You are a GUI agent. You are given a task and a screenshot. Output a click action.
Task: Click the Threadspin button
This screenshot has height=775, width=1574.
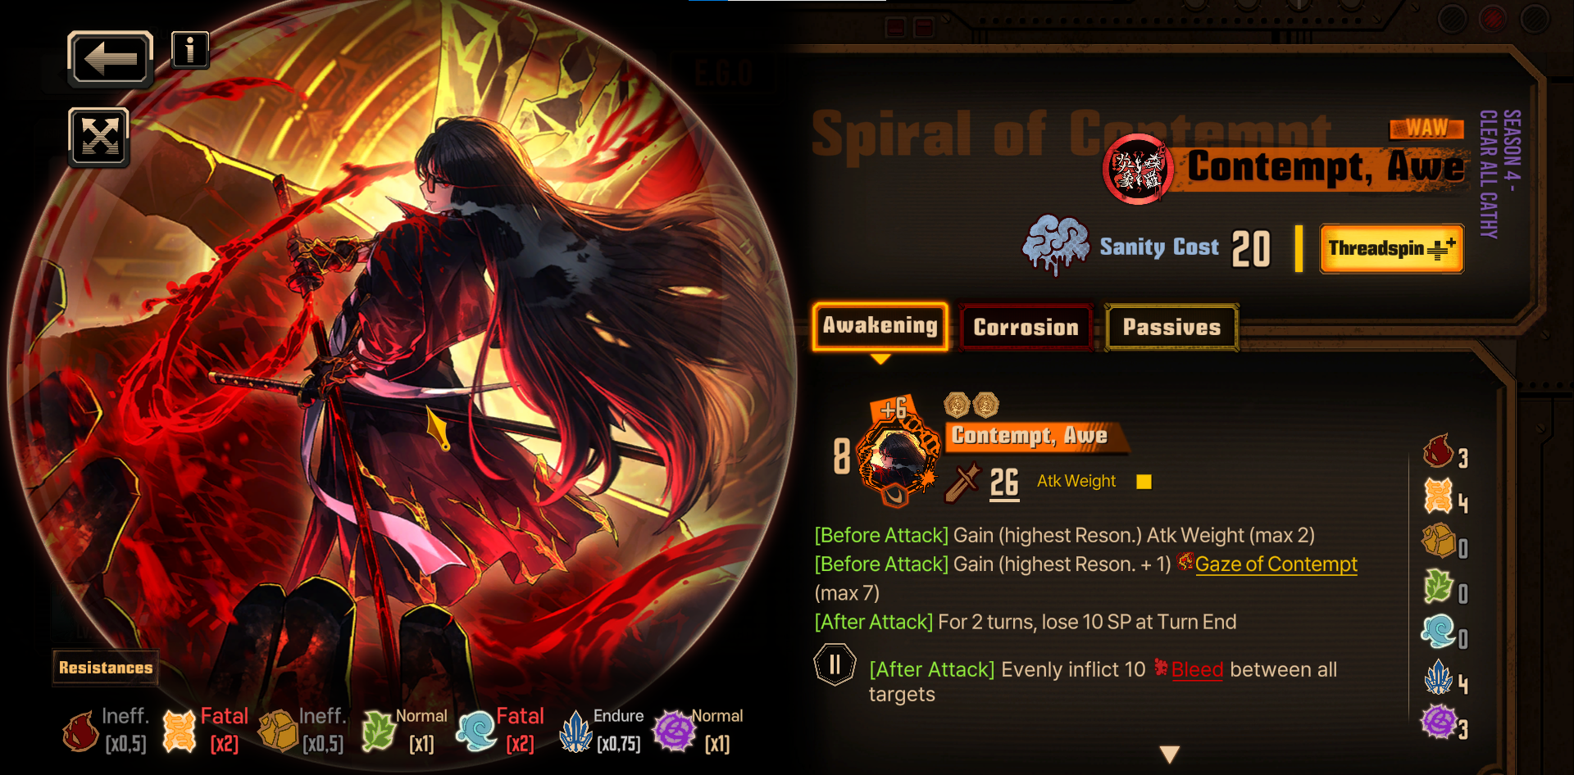tap(1391, 248)
